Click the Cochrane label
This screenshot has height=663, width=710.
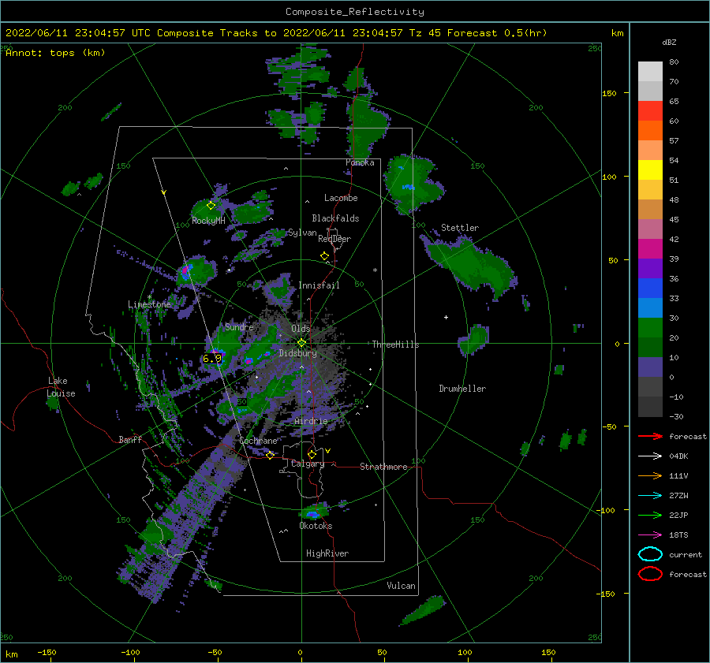click(258, 441)
